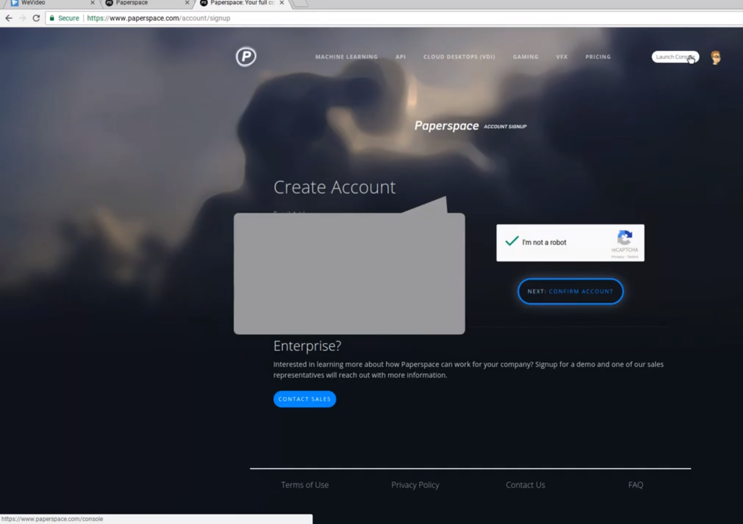Reload the page with the refresh icon
743x524 pixels.
[x=36, y=18]
